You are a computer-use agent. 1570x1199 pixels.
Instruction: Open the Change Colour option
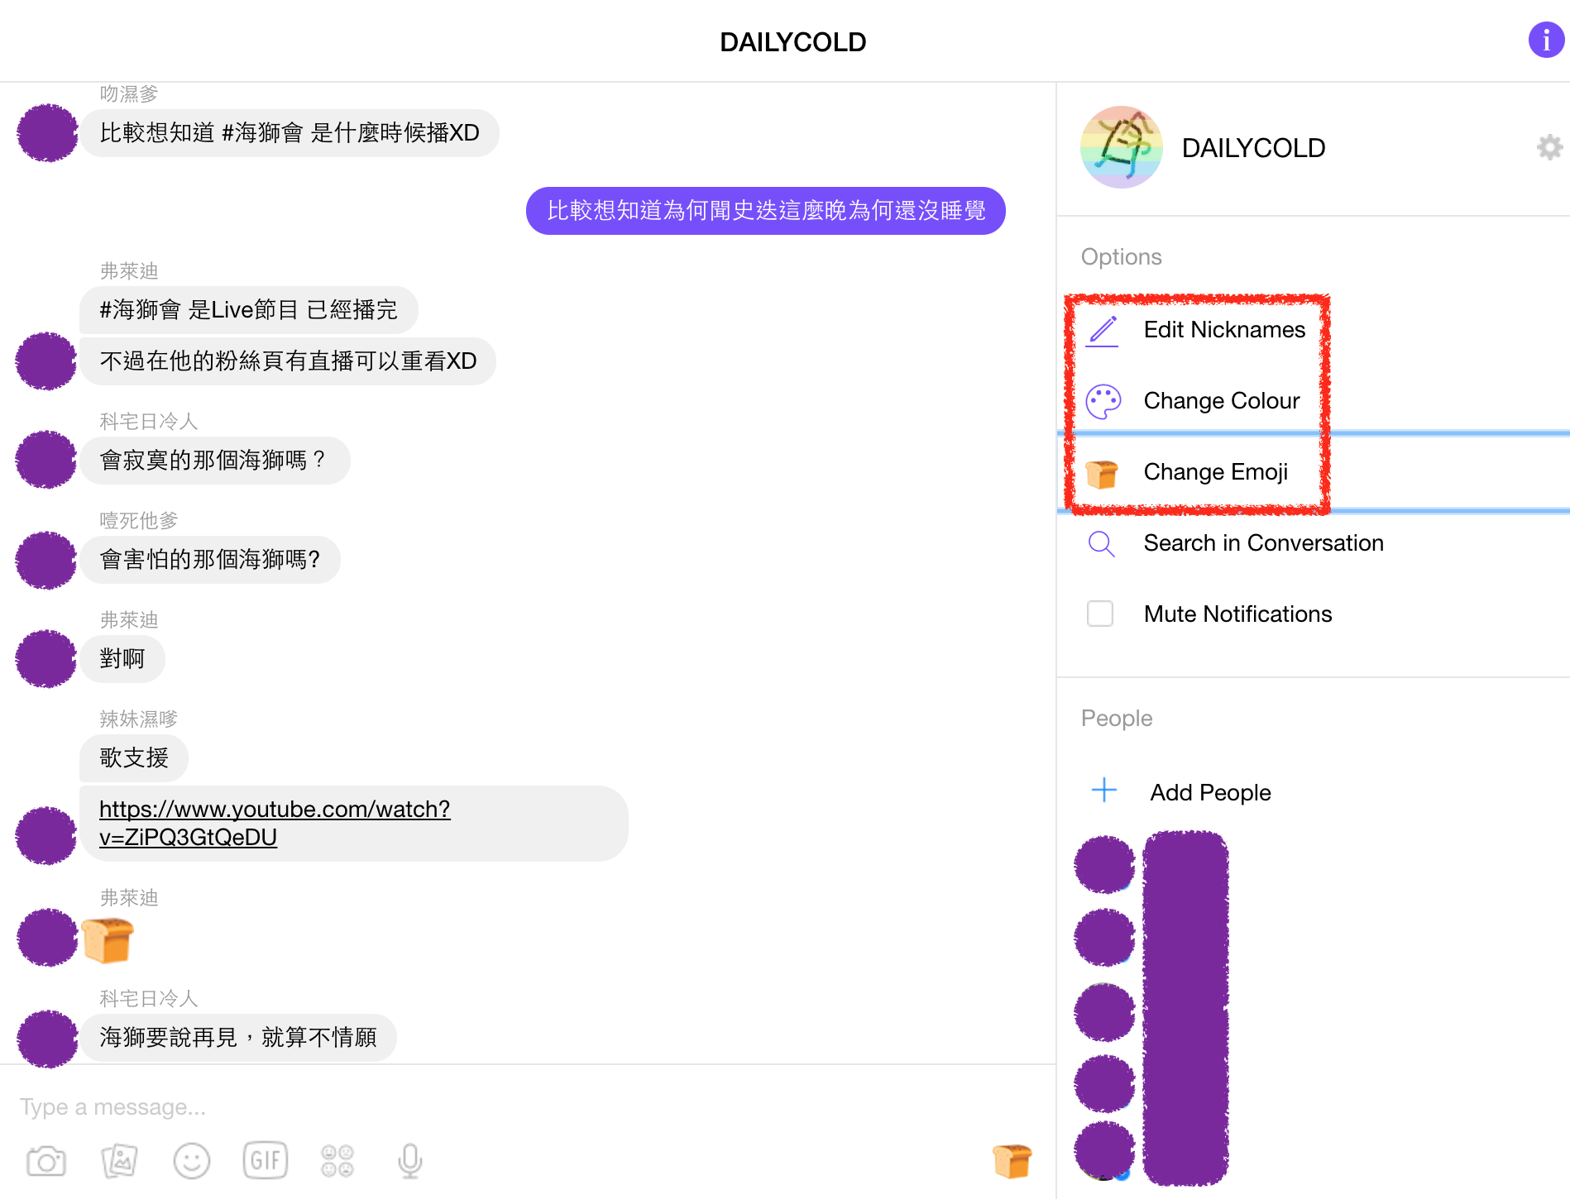point(1221,401)
